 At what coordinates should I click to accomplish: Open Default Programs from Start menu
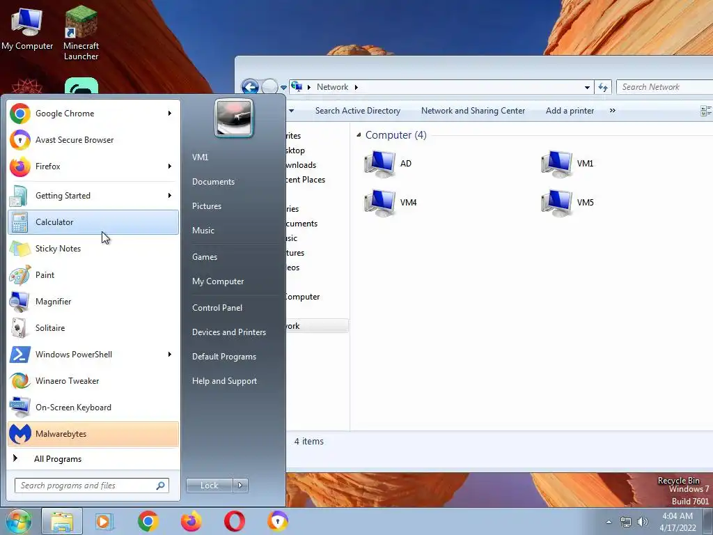(224, 357)
